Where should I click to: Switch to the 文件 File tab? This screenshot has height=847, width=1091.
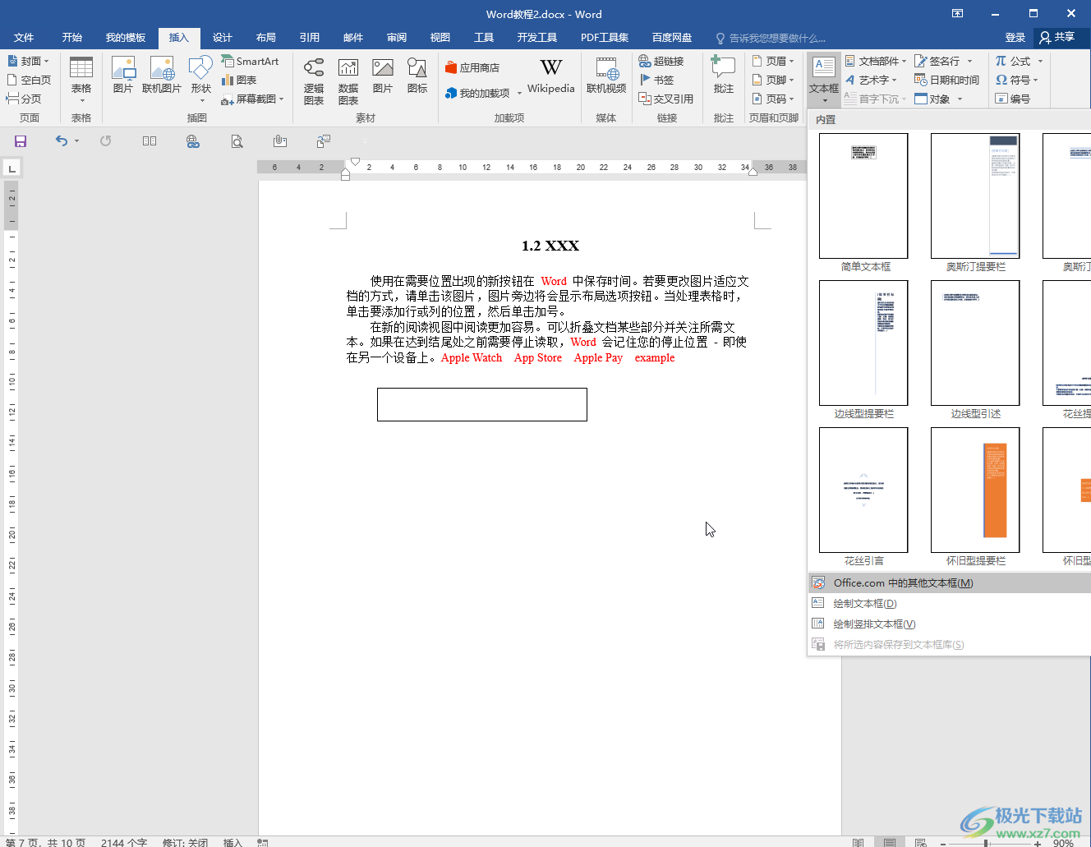pos(24,38)
